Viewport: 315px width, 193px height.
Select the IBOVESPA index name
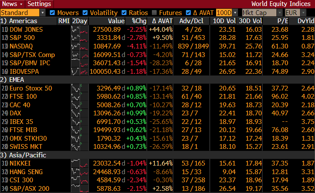[24, 71]
